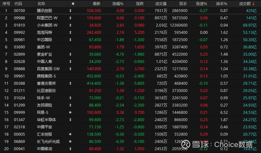Click the 涨幅% column header
Viewport: 261px width, 153px height.
click(x=118, y=4)
